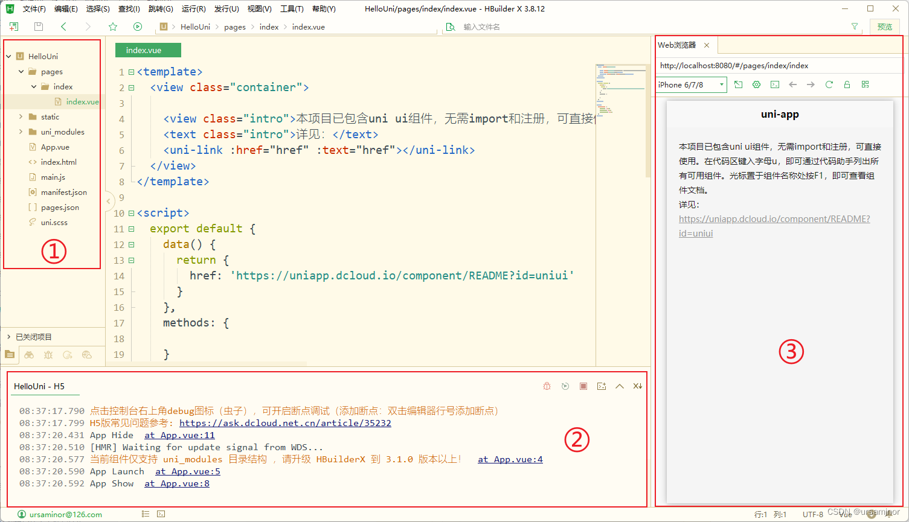Open the ask.dcloud.net.cn/article/35232 console link

pyautogui.click(x=285, y=423)
